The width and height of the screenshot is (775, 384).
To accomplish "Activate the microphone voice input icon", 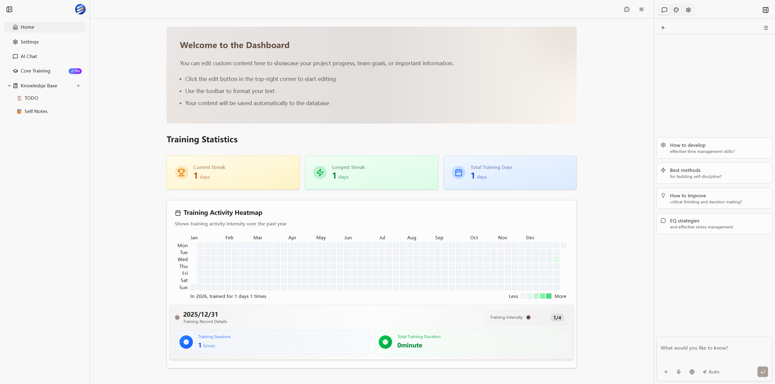I will click(x=679, y=372).
